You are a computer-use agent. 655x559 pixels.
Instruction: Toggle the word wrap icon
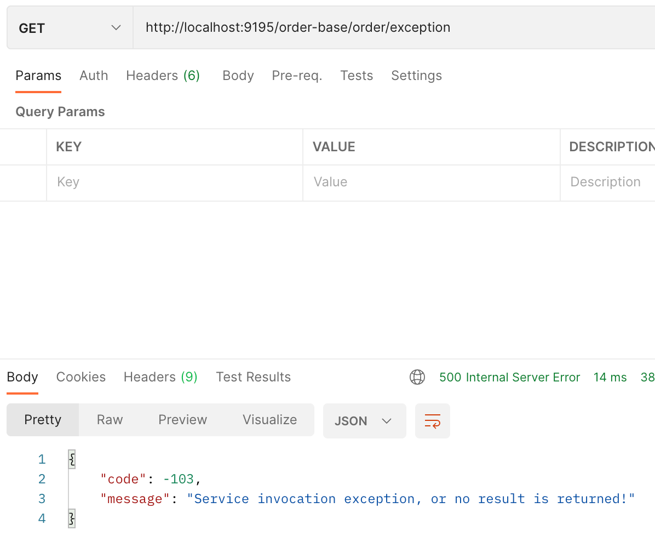pos(432,420)
